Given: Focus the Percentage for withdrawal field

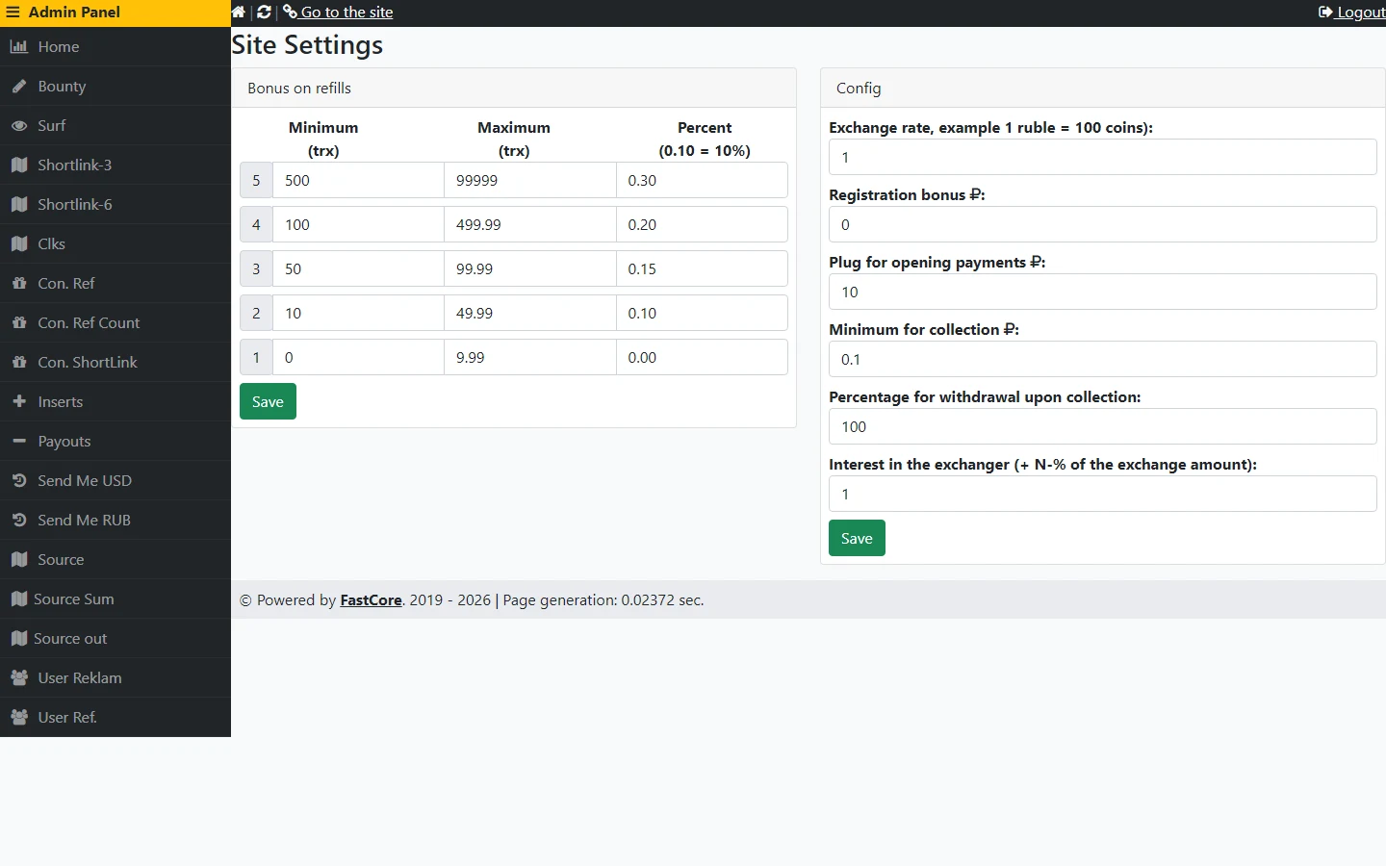Looking at the screenshot, I should 1103,426.
